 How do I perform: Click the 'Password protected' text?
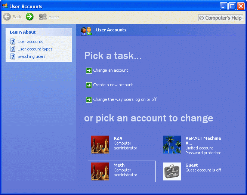click(x=203, y=153)
